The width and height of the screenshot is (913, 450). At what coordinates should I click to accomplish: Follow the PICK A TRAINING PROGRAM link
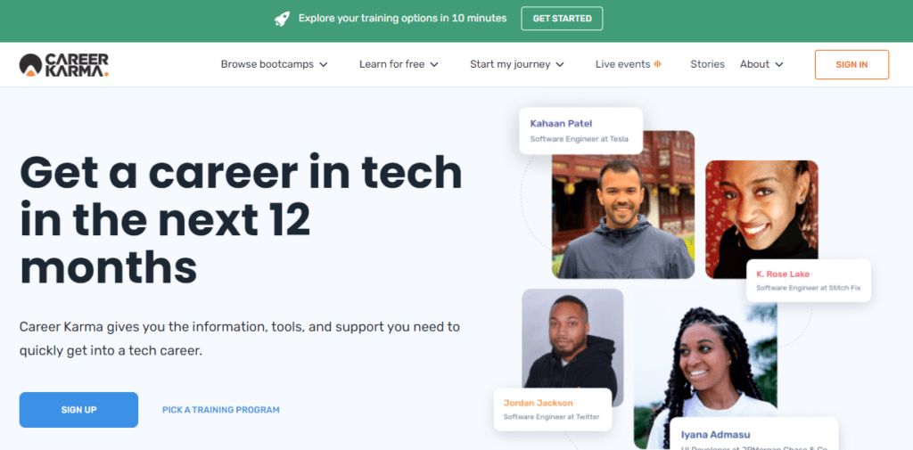tap(221, 410)
